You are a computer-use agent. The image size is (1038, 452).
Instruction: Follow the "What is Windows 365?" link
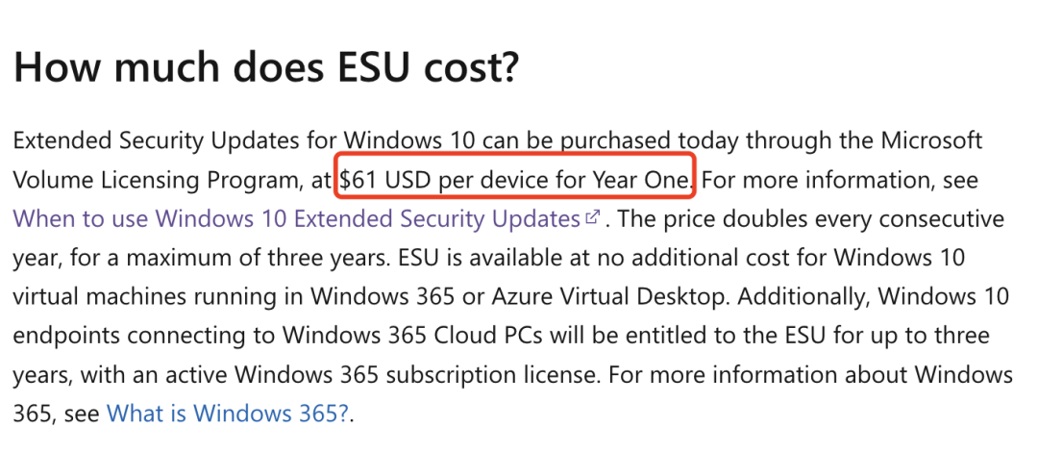click(x=229, y=414)
